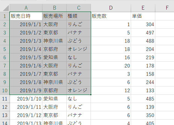Click the 販売数 header cell
This screenshot has width=174, height=125.
coord(111,16)
